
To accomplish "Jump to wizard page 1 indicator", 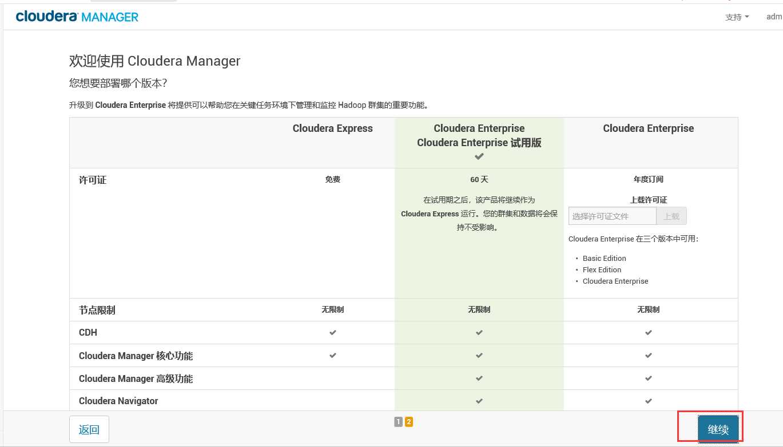I will [x=399, y=422].
